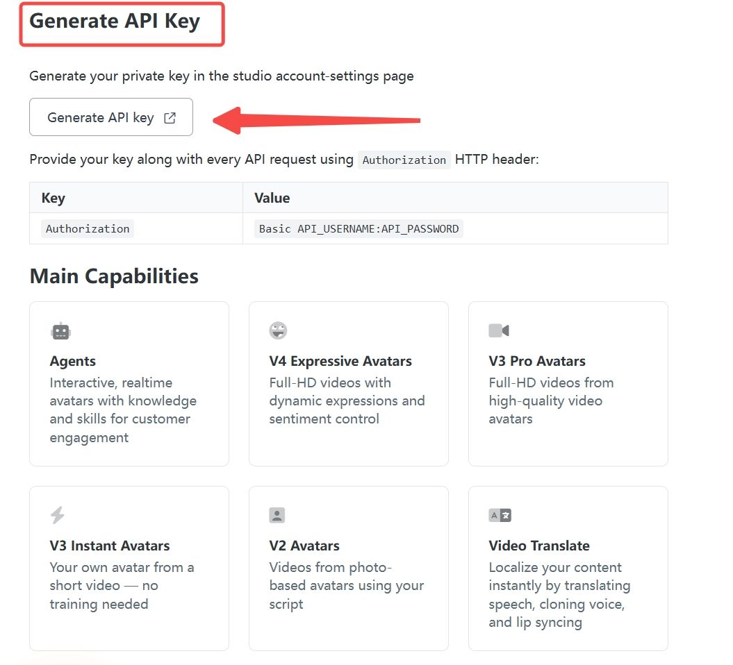733x665 pixels.
Task: Click 'Full-HD videos from high-quality video avatars' text
Action: (551, 401)
